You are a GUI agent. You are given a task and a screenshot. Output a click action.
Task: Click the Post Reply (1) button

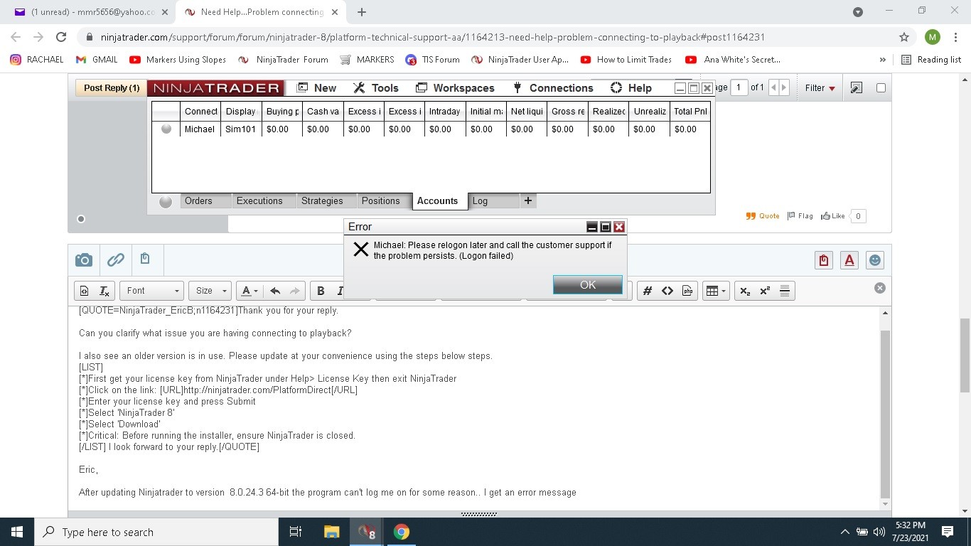pyautogui.click(x=112, y=88)
